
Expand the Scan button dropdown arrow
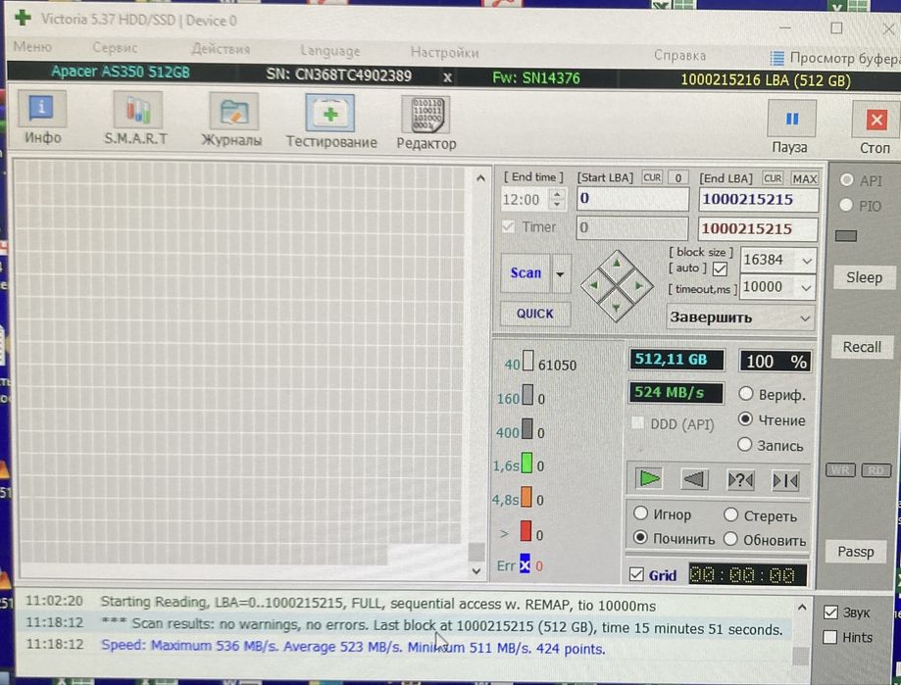pyautogui.click(x=560, y=273)
